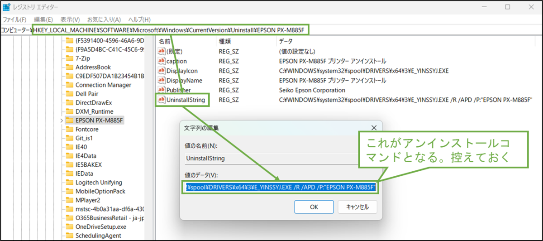This screenshot has width=543, height=241.
Task: Select the C9EDF507DA1B23454B1B key
Action: tap(110, 76)
